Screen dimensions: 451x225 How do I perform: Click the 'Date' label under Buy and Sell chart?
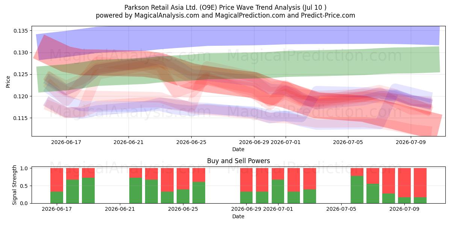[x=238, y=216]
